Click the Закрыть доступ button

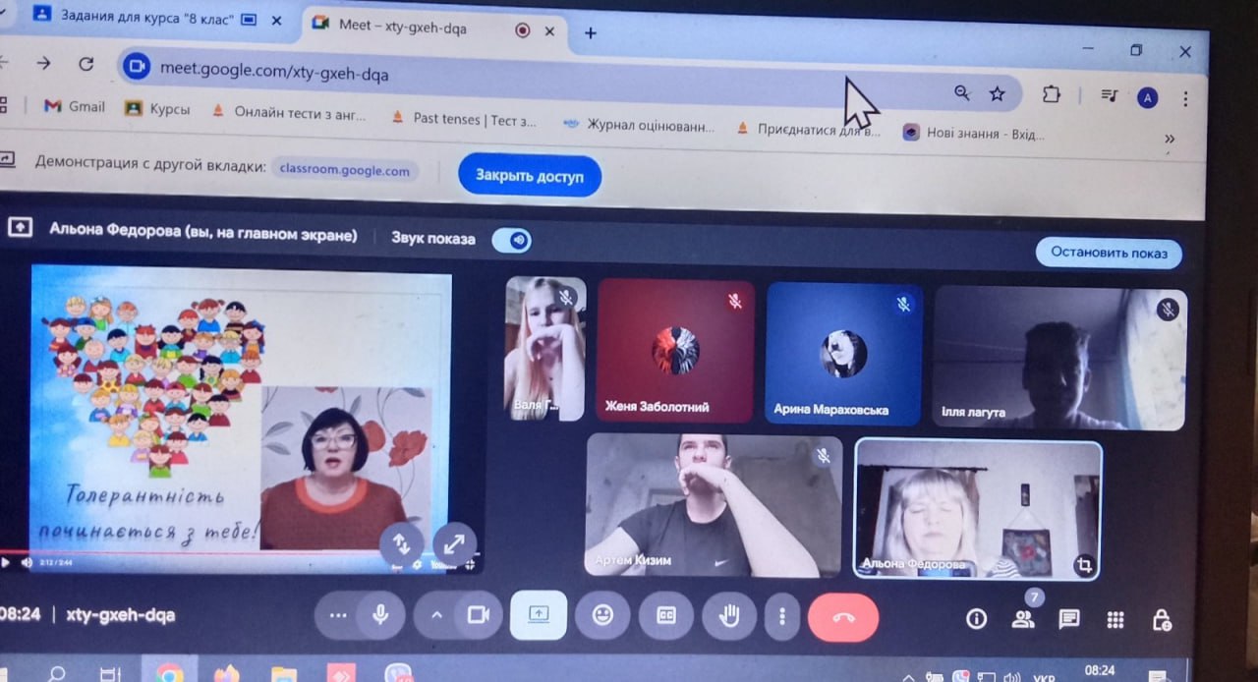pos(529,176)
